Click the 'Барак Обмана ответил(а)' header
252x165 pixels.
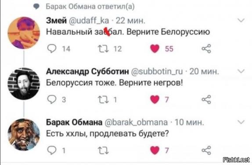pos(90,7)
